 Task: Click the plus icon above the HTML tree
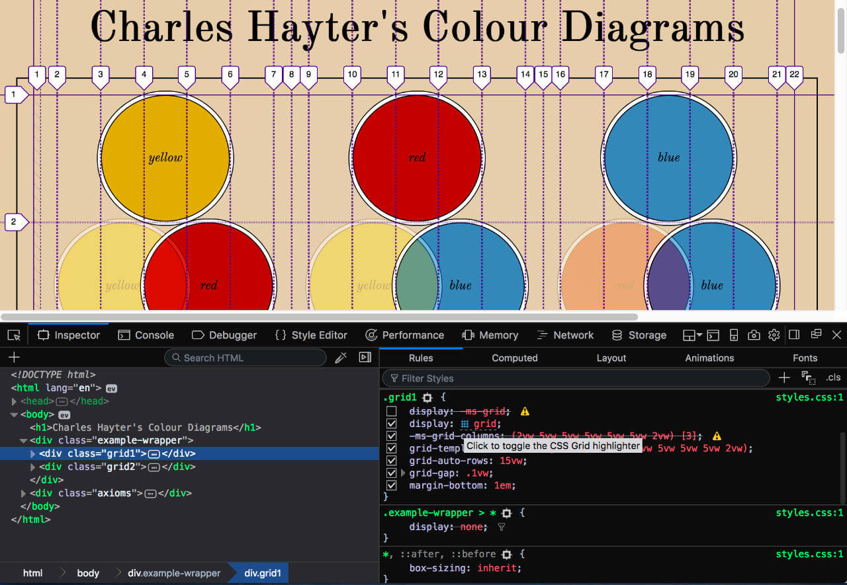tap(14, 358)
